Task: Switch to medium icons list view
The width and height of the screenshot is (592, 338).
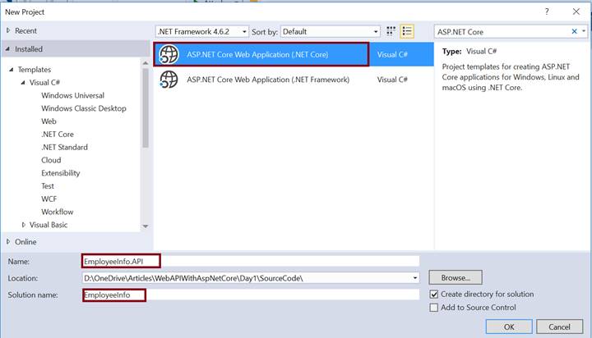Action: tap(407, 31)
